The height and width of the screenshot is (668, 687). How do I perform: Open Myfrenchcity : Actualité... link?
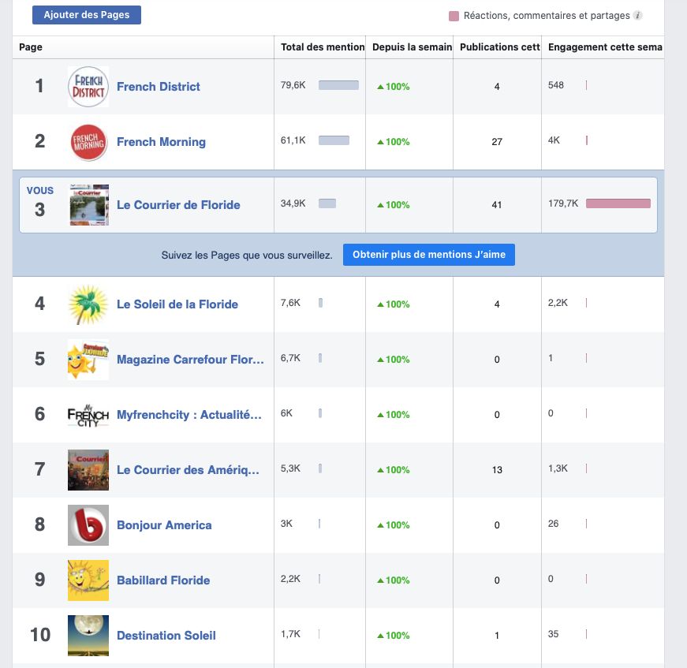click(x=189, y=415)
